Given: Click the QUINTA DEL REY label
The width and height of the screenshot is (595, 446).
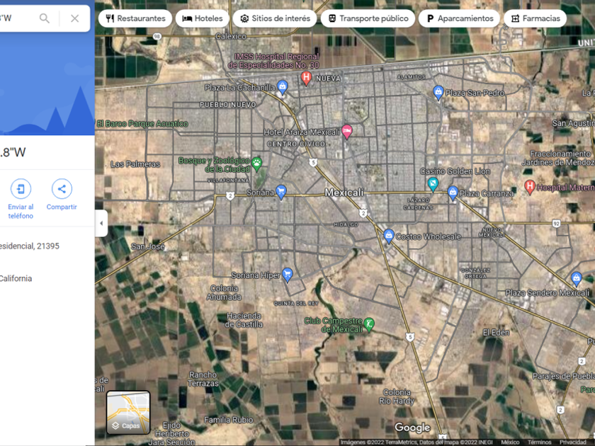Looking at the screenshot, I should click(x=296, y=304).
